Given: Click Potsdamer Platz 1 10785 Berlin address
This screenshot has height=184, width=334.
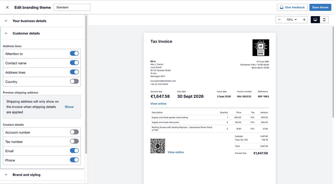Looking at the screenshot, I should 255,65.
